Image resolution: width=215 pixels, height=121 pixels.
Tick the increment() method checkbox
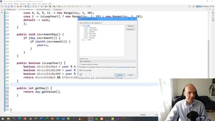tap(85, 36)
